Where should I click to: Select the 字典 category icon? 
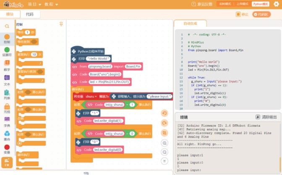pos(7,119)
